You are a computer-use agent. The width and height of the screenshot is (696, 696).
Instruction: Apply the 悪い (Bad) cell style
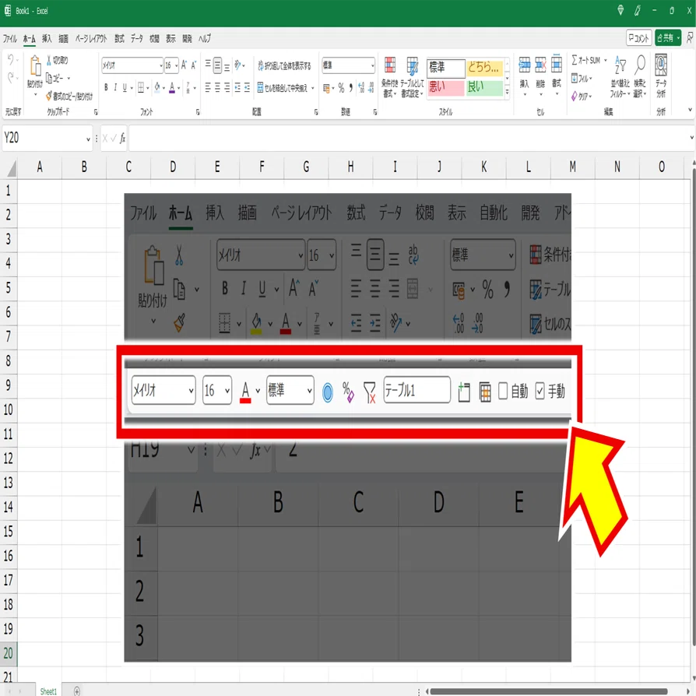pyautogui.click(x=445, y=87)
